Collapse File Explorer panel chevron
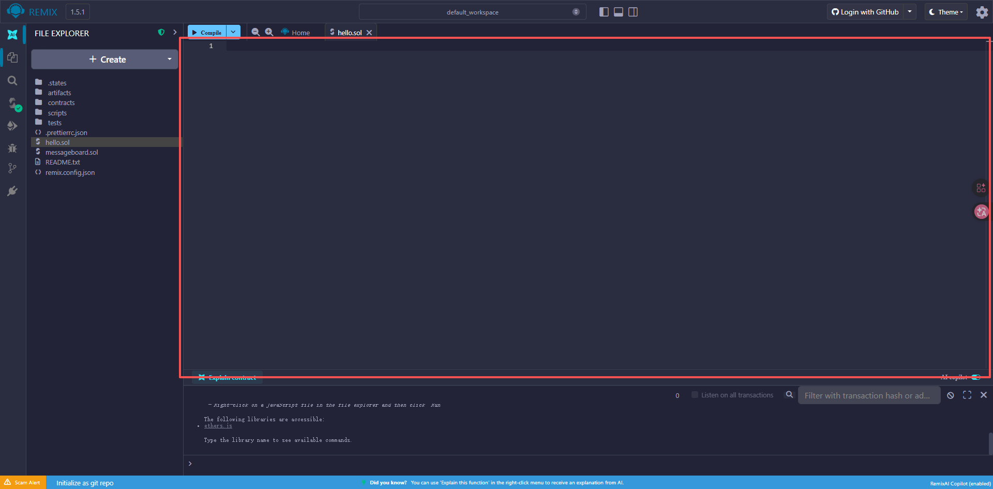 (175, 32)
